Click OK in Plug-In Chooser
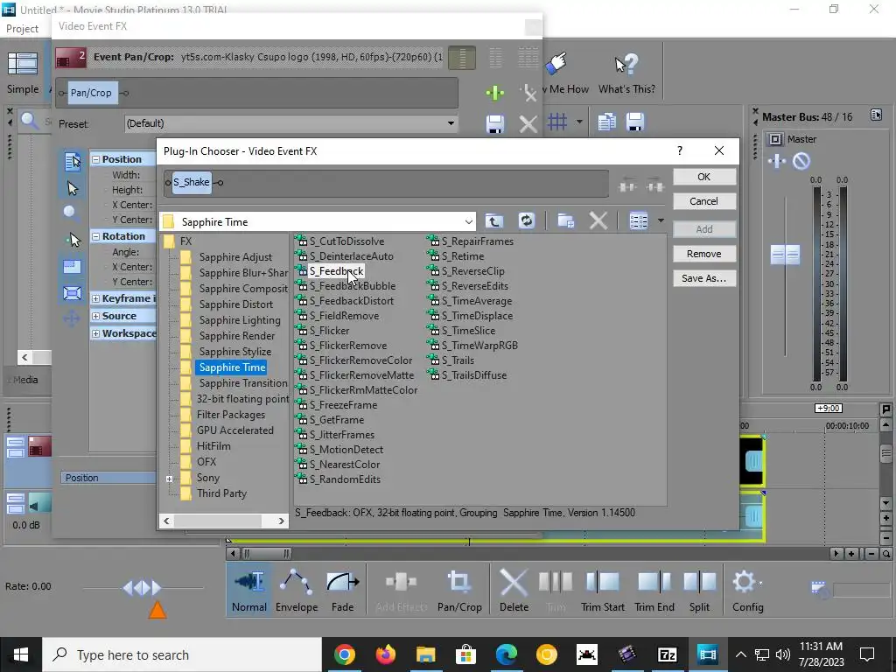This screenshot has height=672, width=896. (x=704, y=177)
